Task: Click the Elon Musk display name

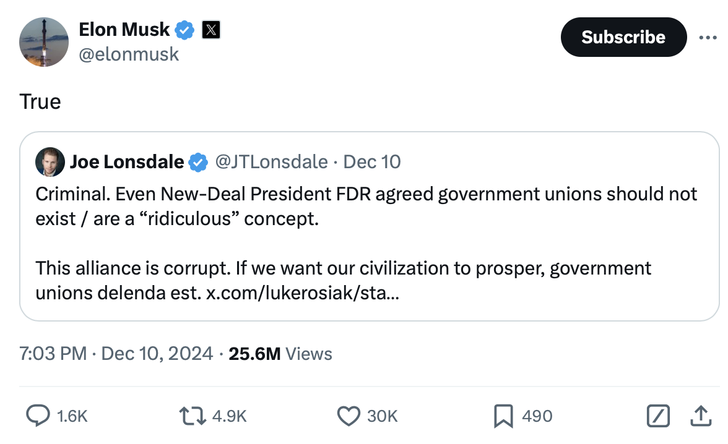Action: (x=124, y=29)
